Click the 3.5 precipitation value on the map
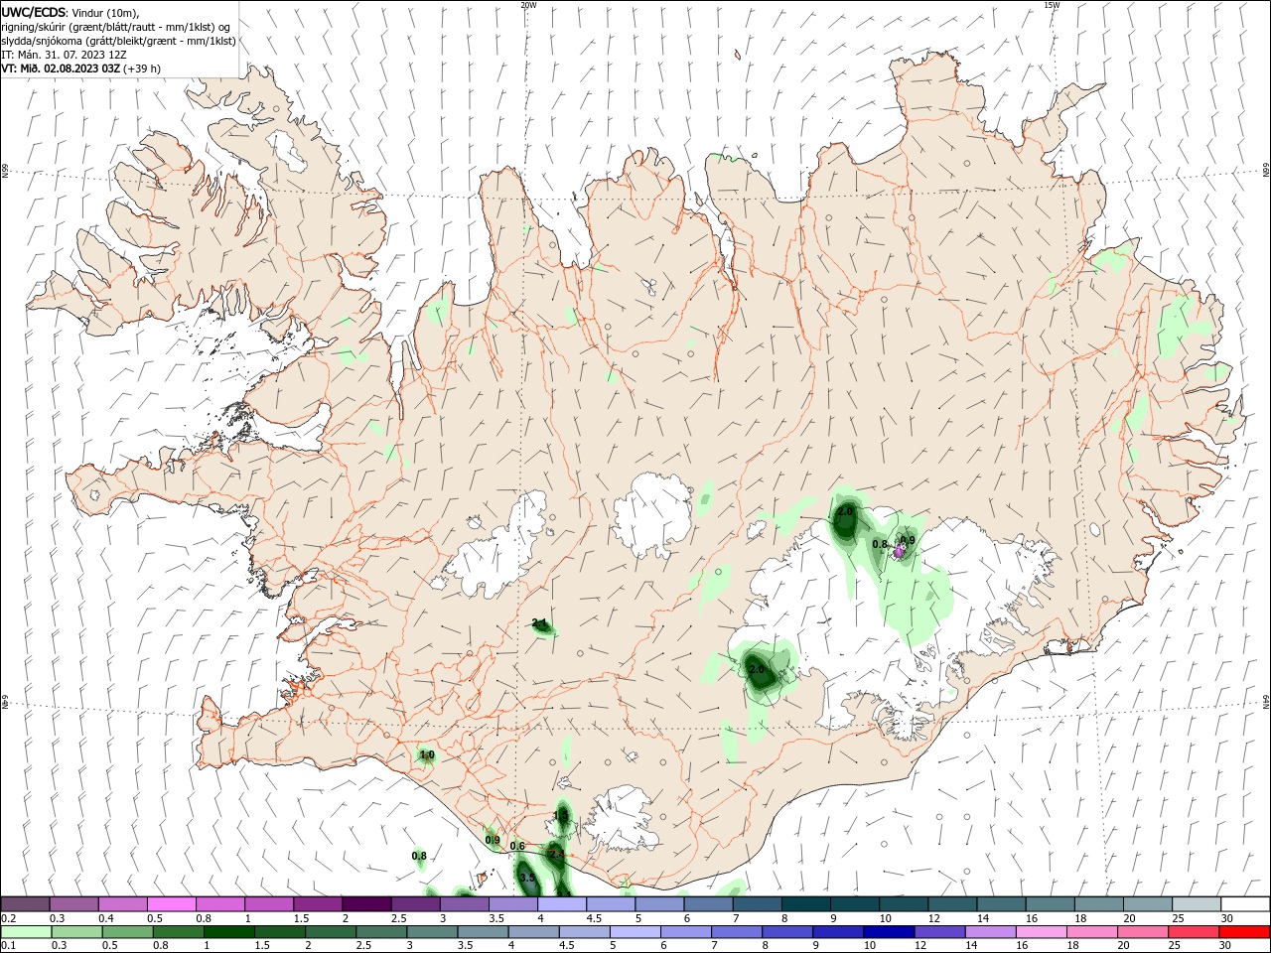This screenshot has height=953, width=1271. (x=527, y=879)
